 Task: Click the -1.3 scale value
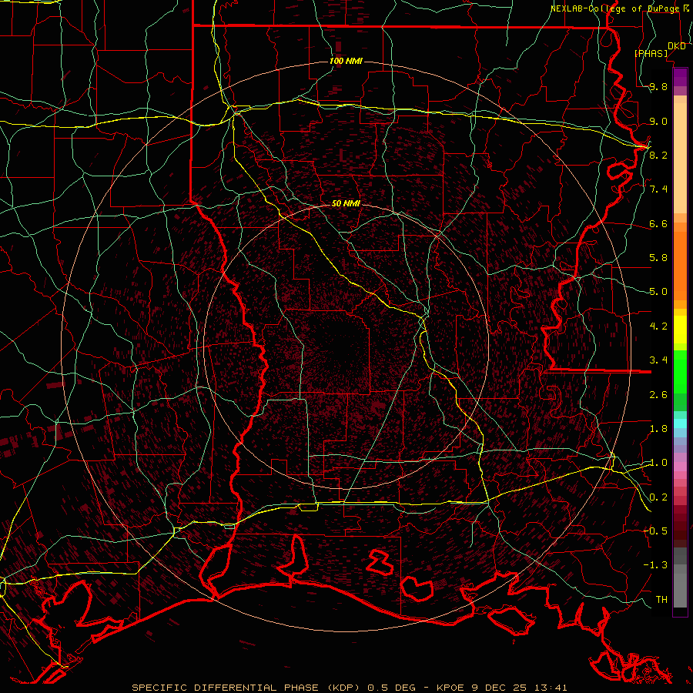655,565
